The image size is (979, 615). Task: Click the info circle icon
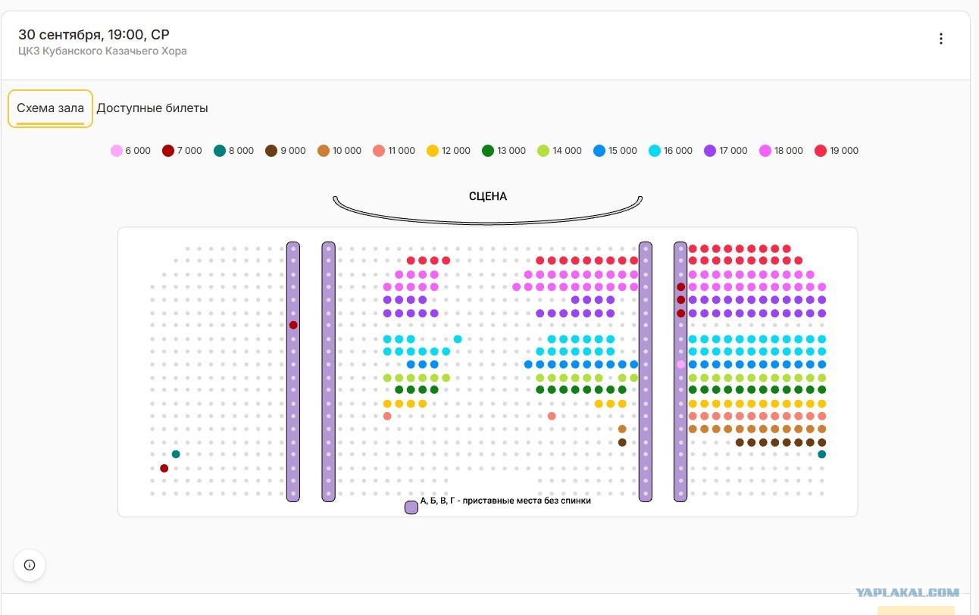[x=30, y=564]
